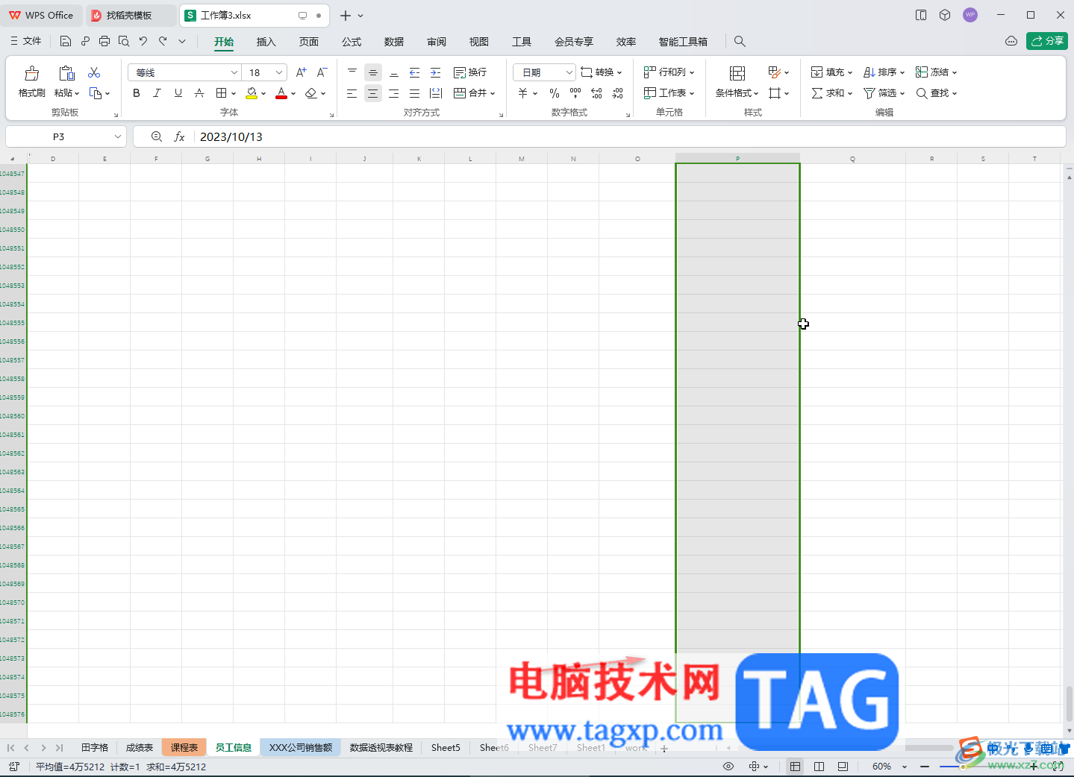The width and height of the screenshot is (1074, 777).
Task: Toggle top vertical alignment
Action: [352, 72]
